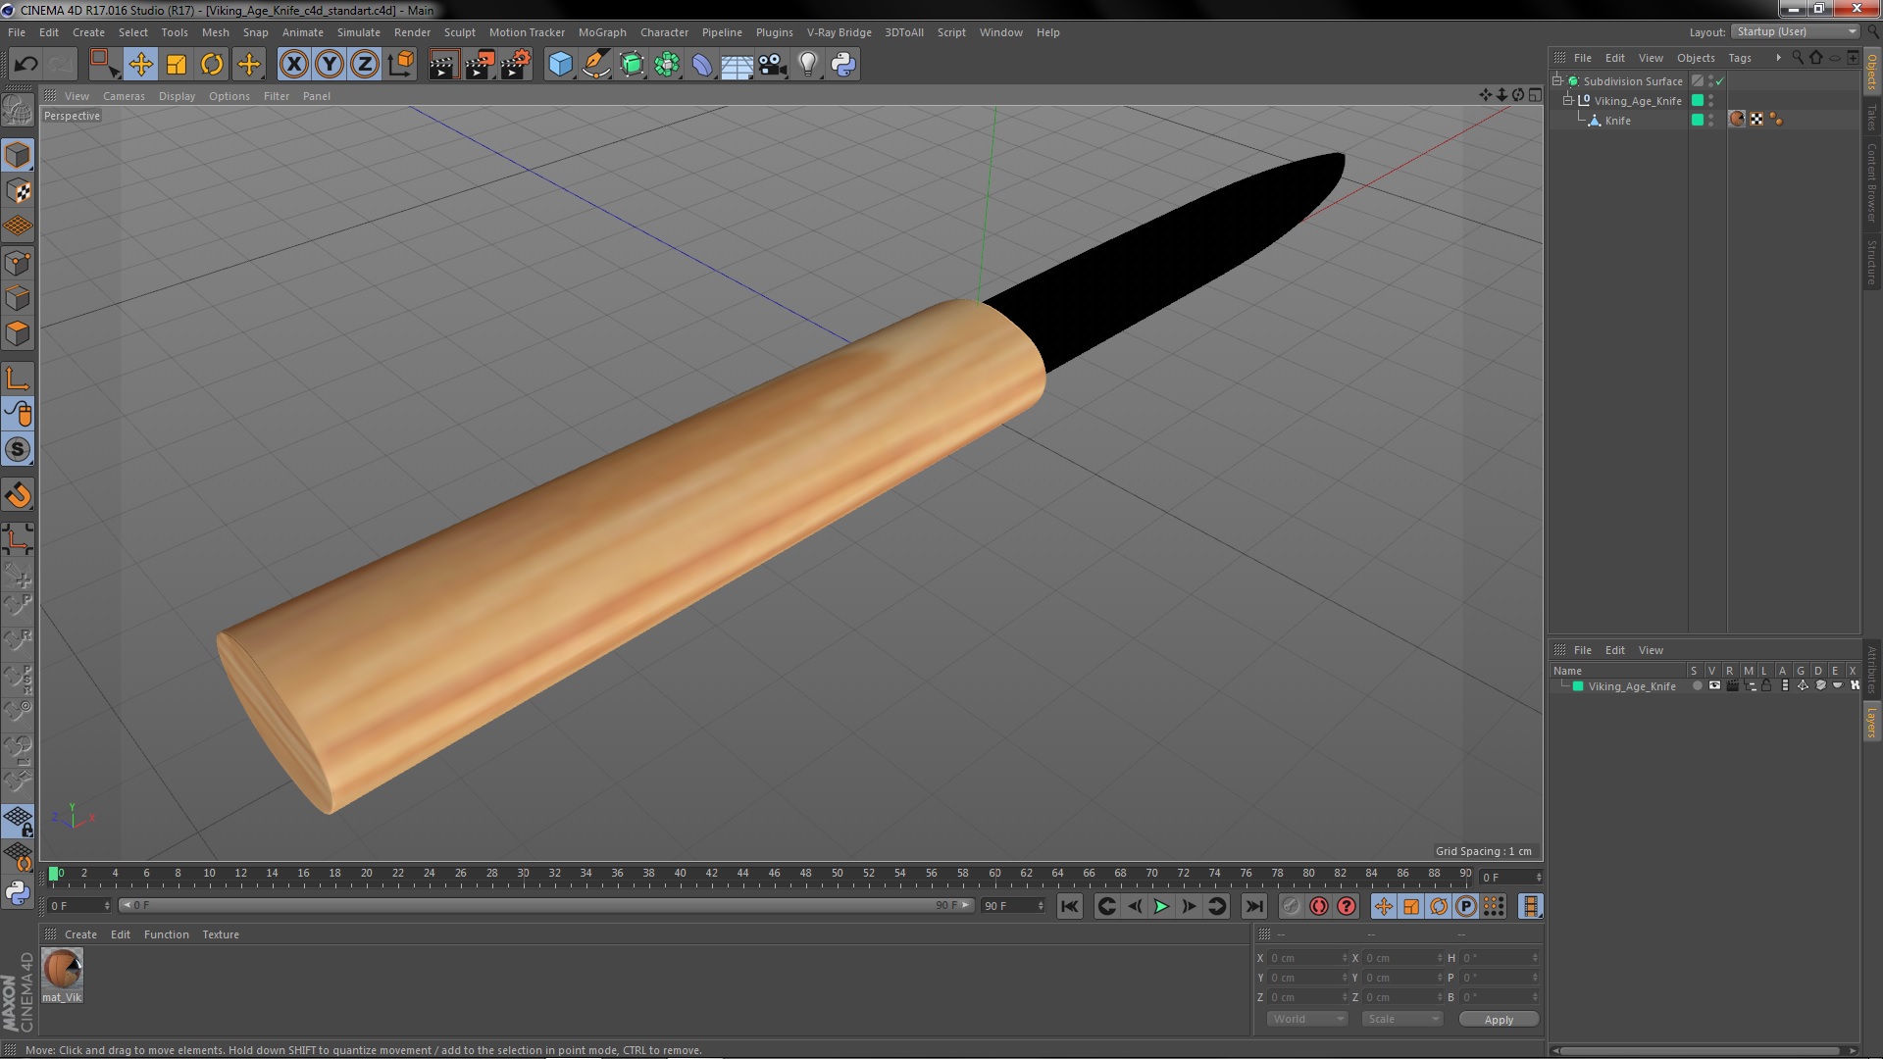Open the Scale mode dropdown
Viewport: 1883px width, 1059px height.
click(x=1402, y=1019)
